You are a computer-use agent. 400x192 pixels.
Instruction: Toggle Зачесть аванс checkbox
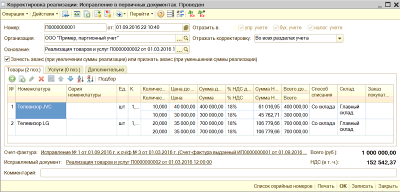6,59
